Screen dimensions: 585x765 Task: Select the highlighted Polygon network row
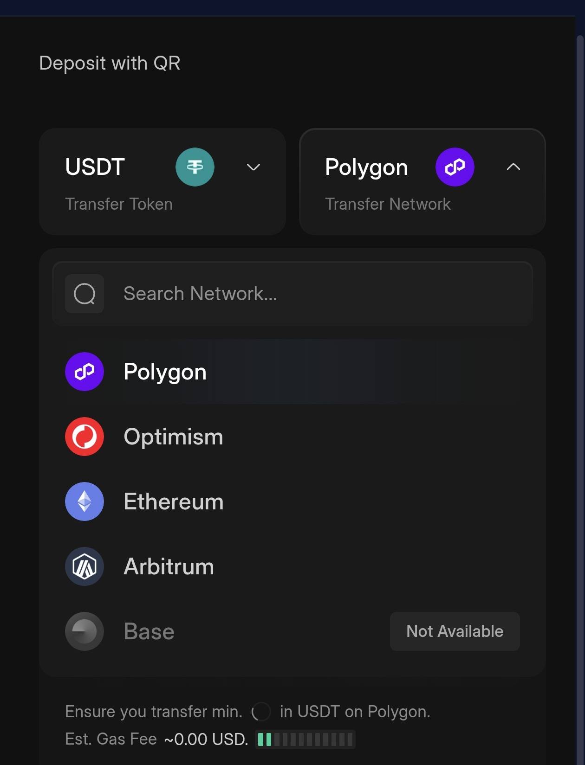click(x=292, y=372)
